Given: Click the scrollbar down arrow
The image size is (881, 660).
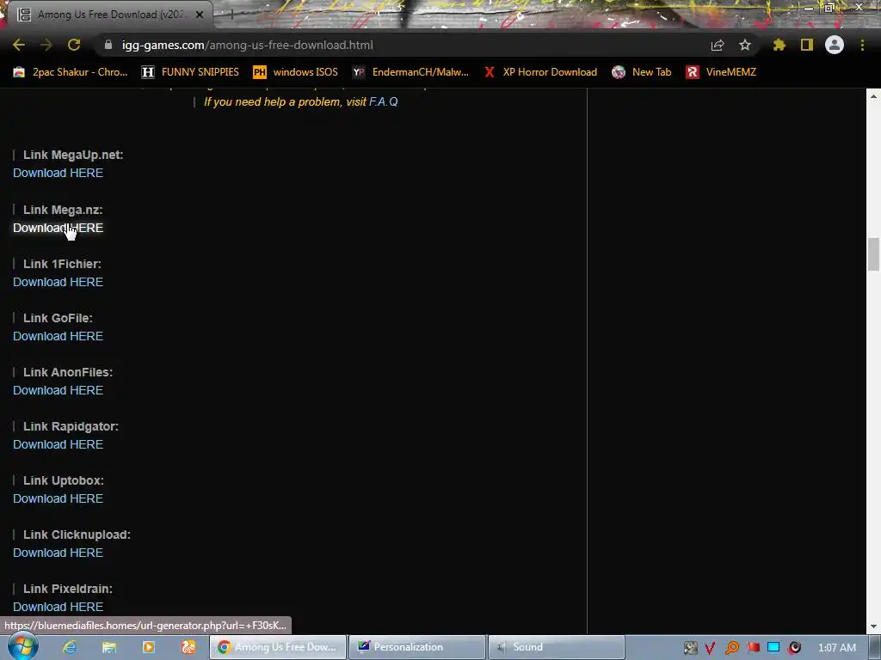Looking at the screenshot, I should [x=873, y=626].
